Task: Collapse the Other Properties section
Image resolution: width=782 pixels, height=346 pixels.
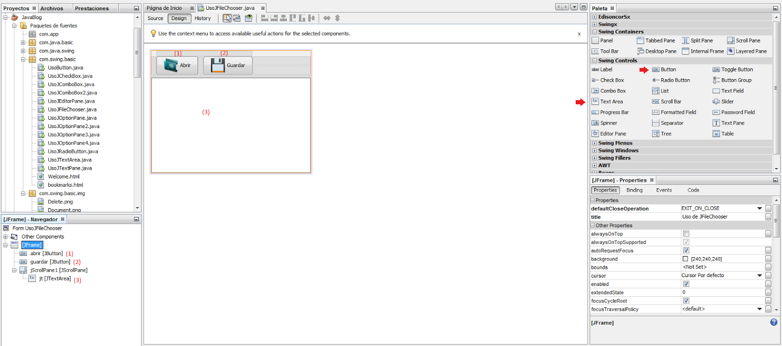Action: coord(593,225)
